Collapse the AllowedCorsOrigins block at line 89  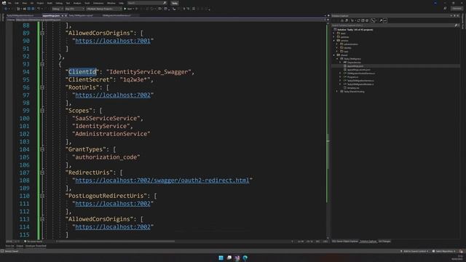click(42, 33)
